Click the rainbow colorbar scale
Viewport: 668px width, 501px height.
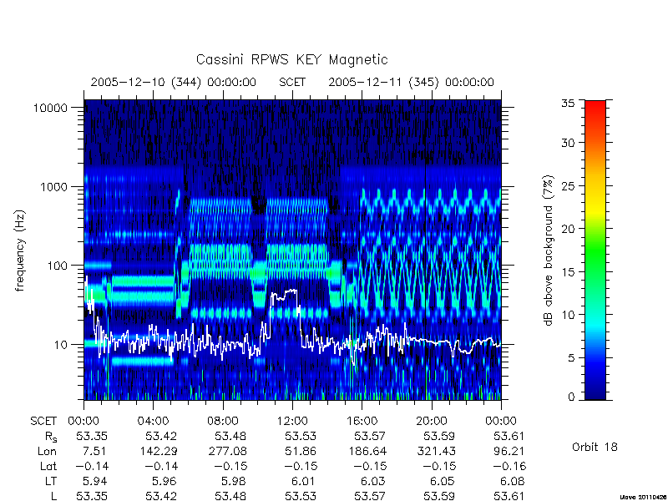pos(595,250)
